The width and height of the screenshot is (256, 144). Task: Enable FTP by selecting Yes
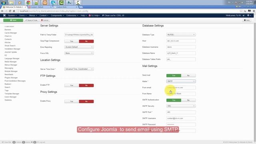tap(72, 85)
